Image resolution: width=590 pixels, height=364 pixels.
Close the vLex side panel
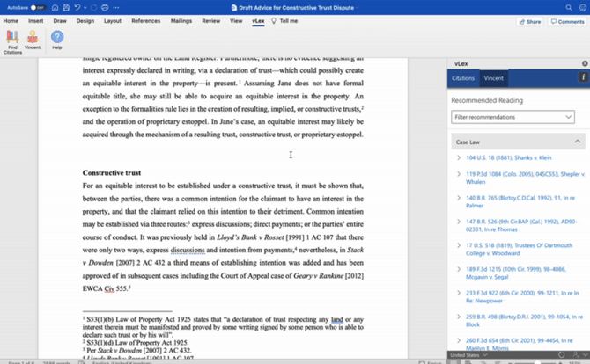tap(585, 63)
